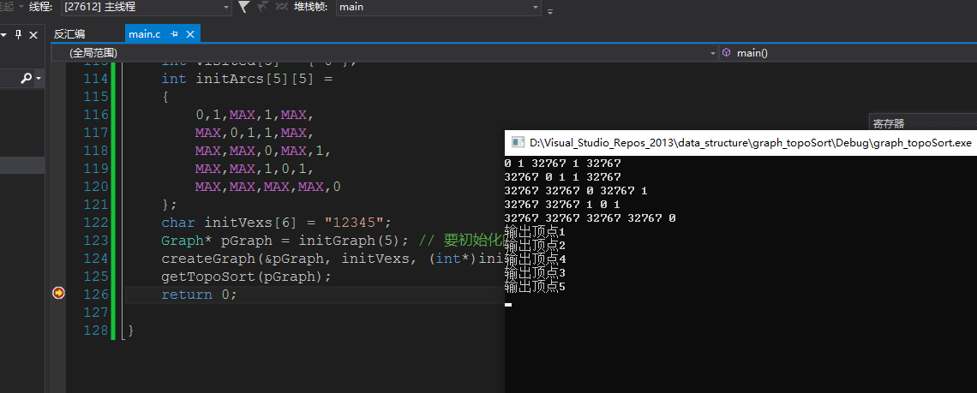Click line number 114 in the gutter

click(x=95, y=79)
